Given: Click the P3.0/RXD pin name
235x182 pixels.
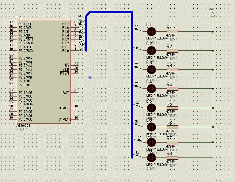Looking at the screenshot, I should click(26, 51).
